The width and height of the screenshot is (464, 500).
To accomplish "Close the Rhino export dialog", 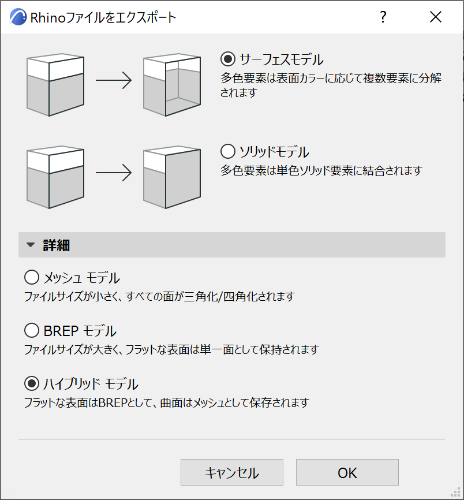I will pyautogui.click(x=436, y=17).
